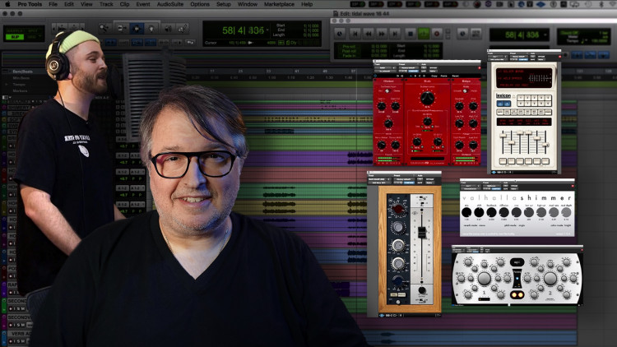Open Valhalla Shimmer pitch mode selector

[x=515, y=225]
